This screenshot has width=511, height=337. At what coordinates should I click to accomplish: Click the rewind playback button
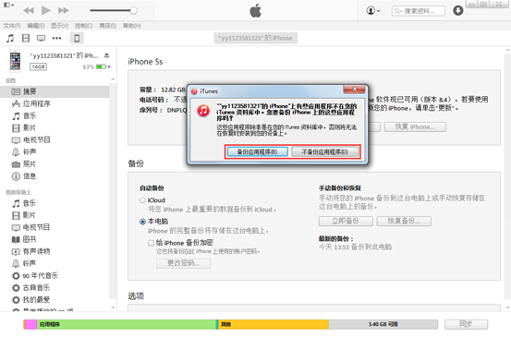tap(29, 11)
